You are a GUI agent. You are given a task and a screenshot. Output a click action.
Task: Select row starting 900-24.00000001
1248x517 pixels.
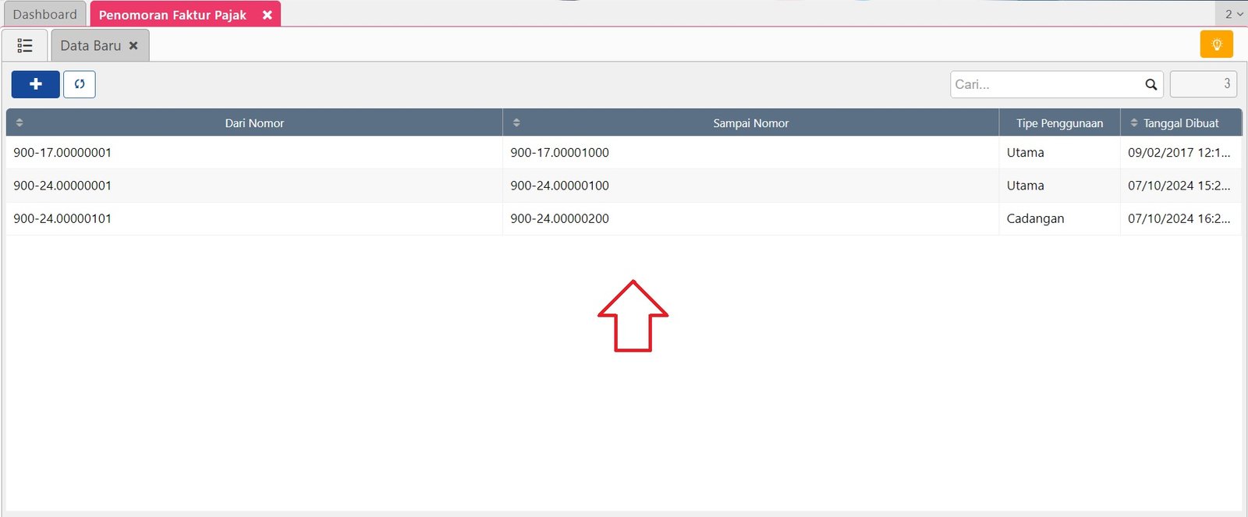62,186
